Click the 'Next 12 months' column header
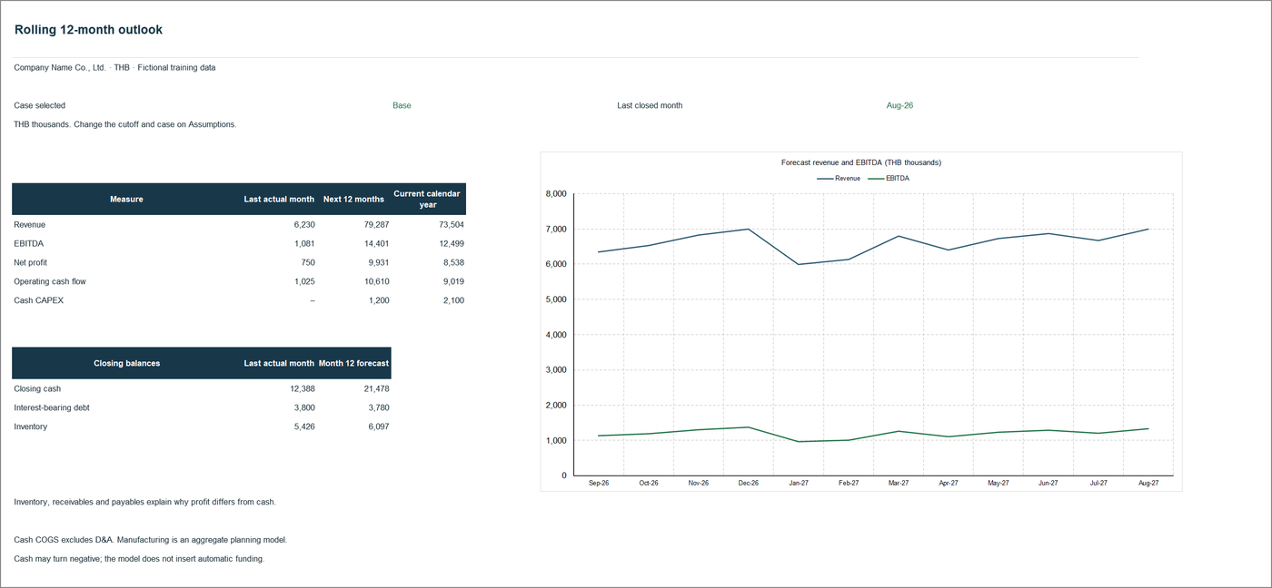Viewport: 1272px width, 588px height. click(x=353, y=199)
